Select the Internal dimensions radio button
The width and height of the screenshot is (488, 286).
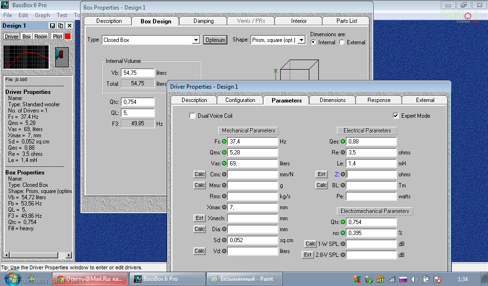pos(314,42)
